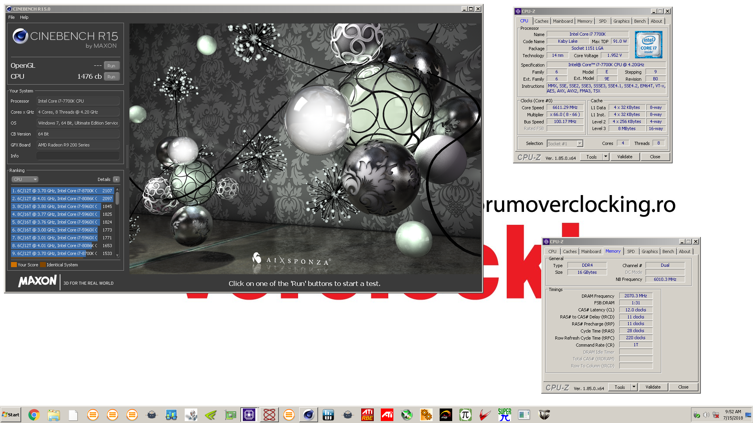Open Tools dropdown arrow in upper CPU-Z window
The height and width of the screenshot is (423, 753).
pyautogui.click(x=606, y=157)
